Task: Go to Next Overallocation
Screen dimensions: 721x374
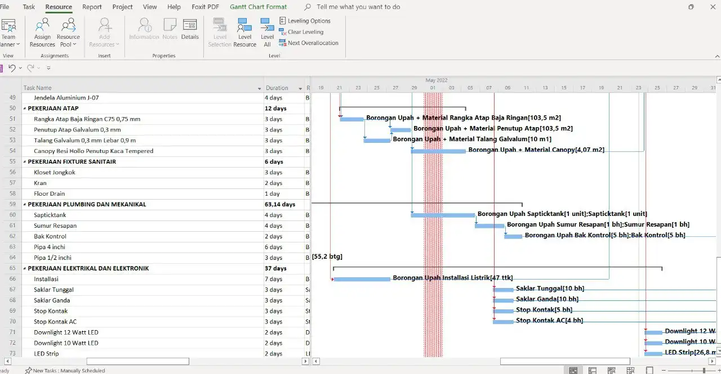Action: (x=309, y=43)
